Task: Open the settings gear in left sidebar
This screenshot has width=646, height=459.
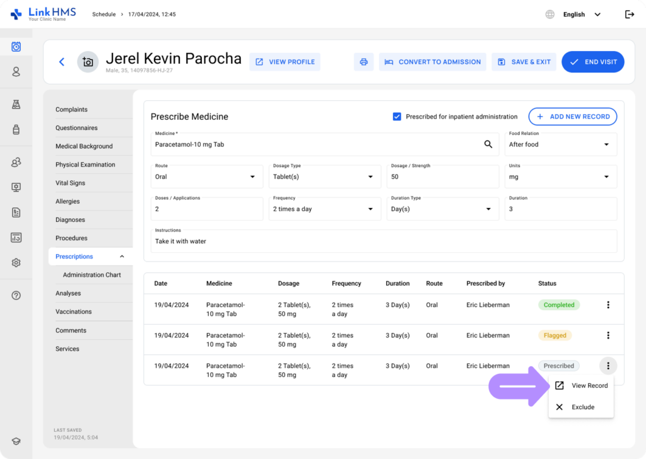Action: [x=16, y=262]
